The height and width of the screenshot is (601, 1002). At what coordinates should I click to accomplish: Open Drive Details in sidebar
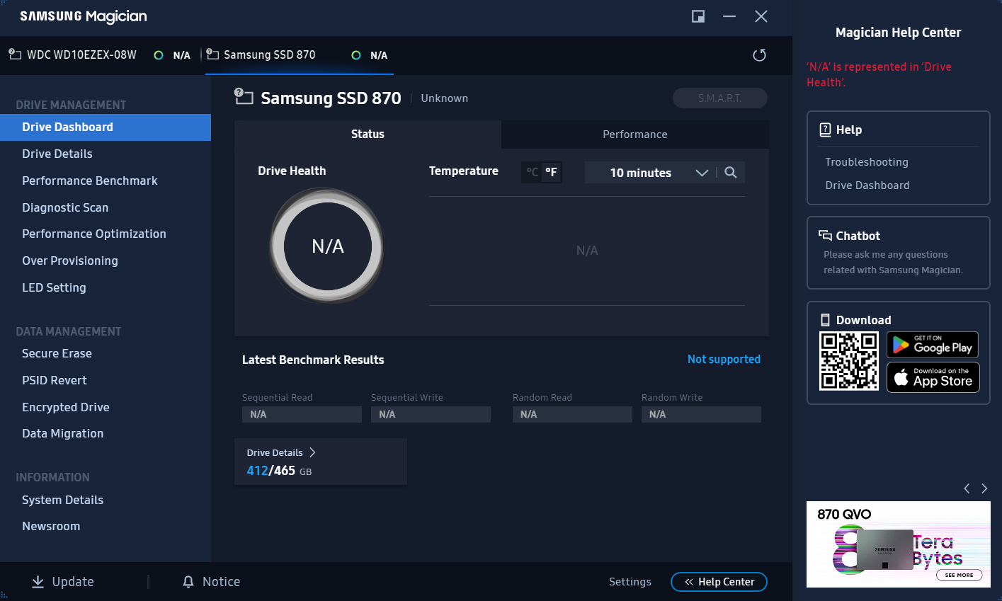coord(57,154)
